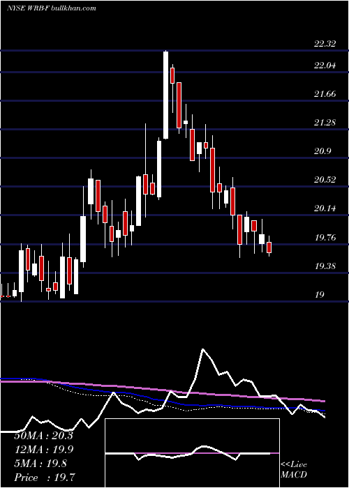Click the 22.32 price axis label
Viewport: 349px width, 488px height.
[x=325, y=44]
